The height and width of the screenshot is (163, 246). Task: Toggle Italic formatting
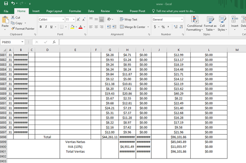click(x=46, y=27)
